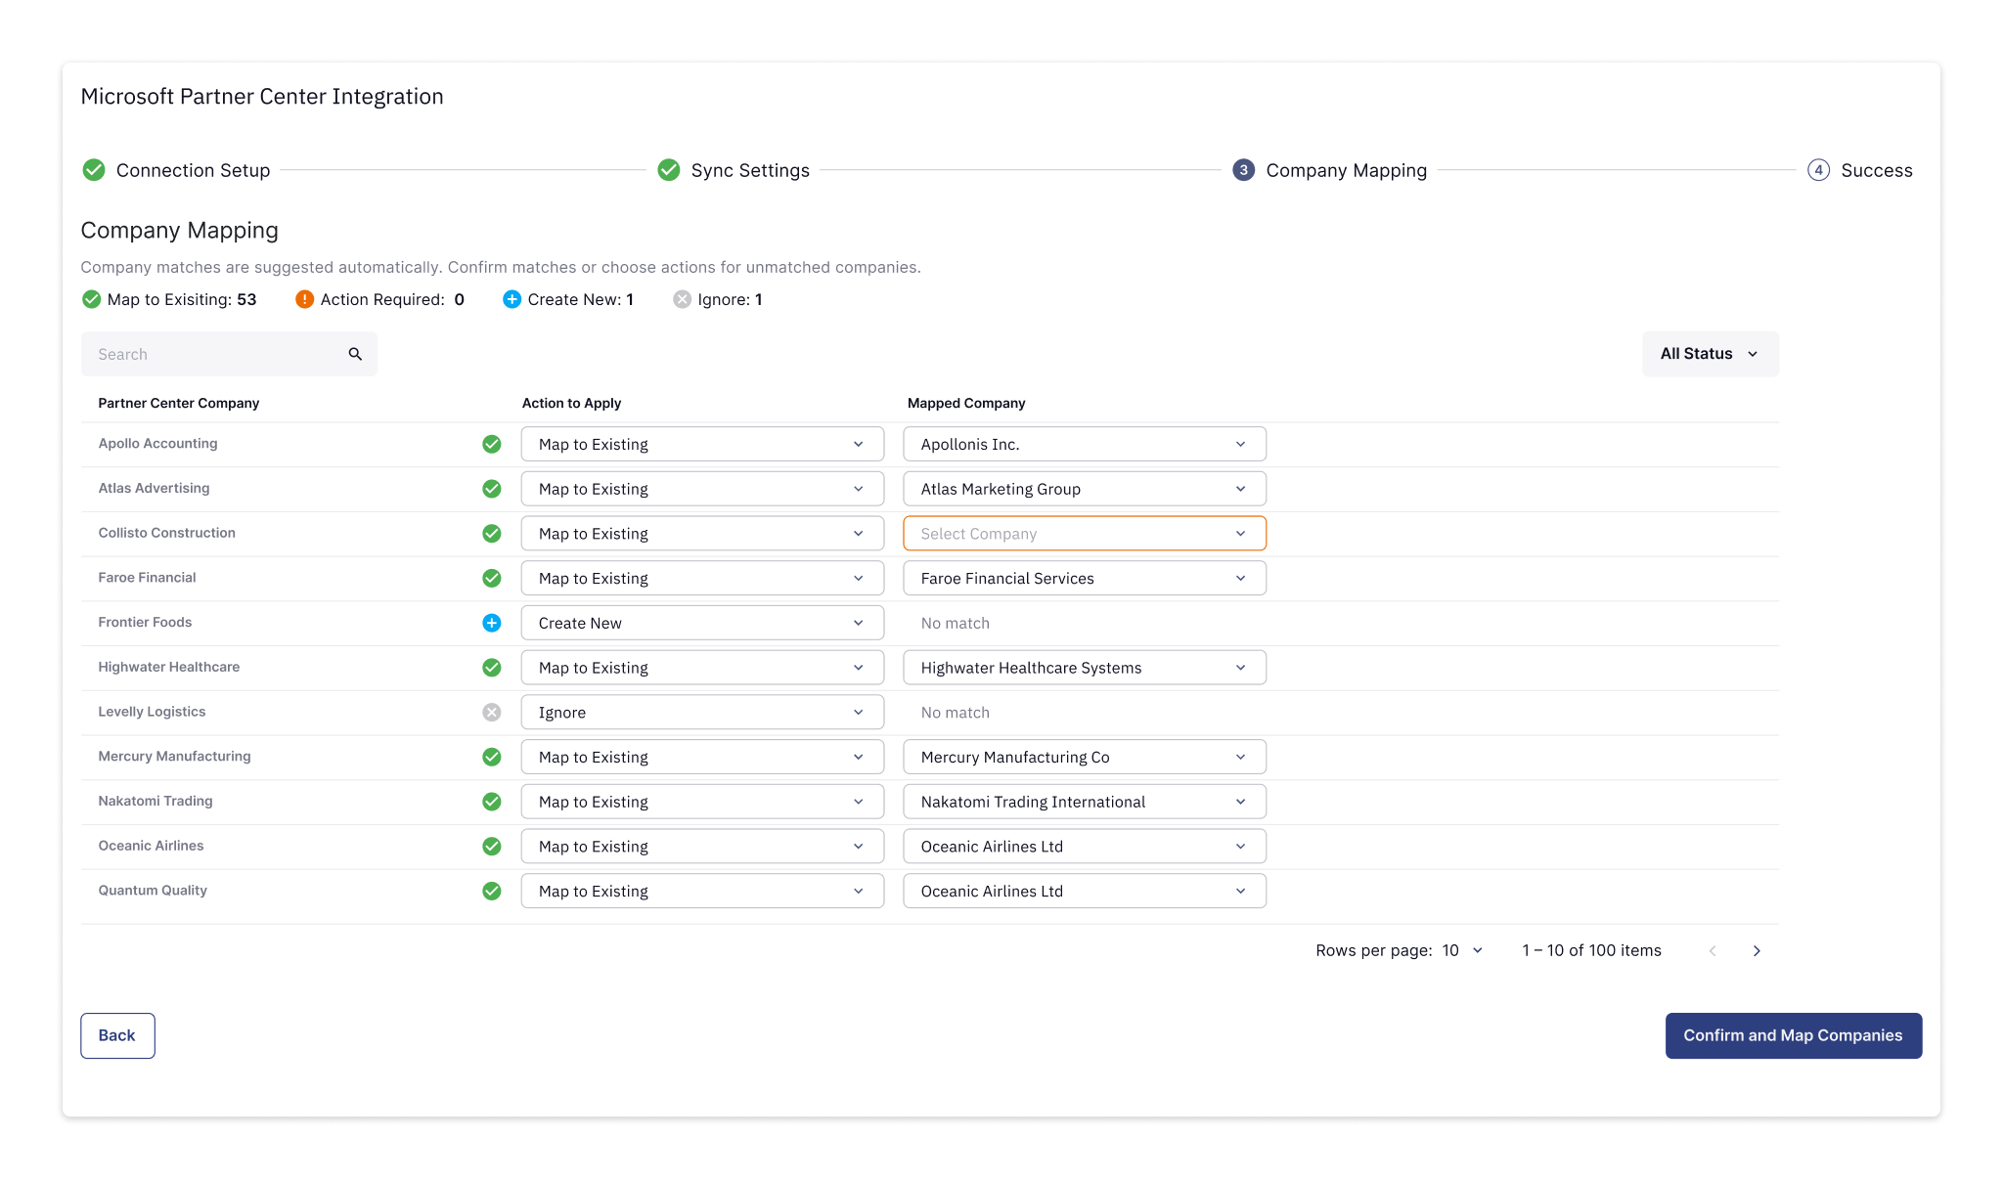Click the orange Action Required alert icon

pyautogui.click(x=304, y=299)
